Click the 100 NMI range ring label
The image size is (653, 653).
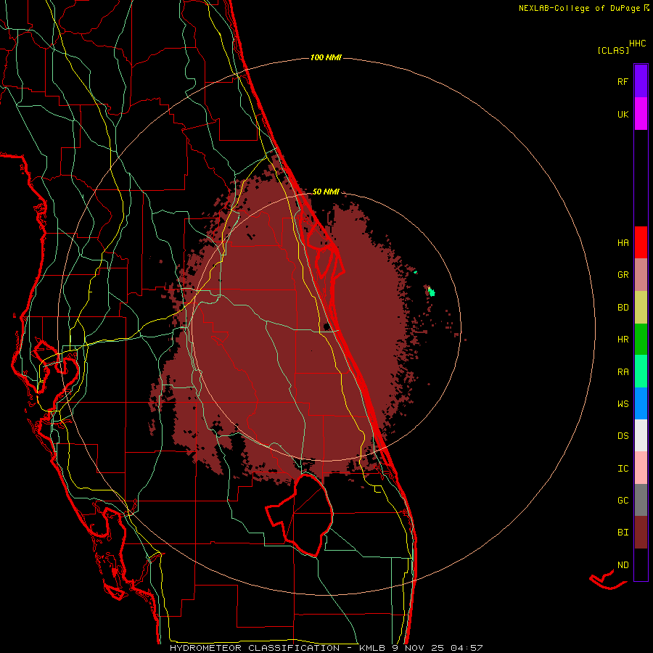(x=326, y=57)
